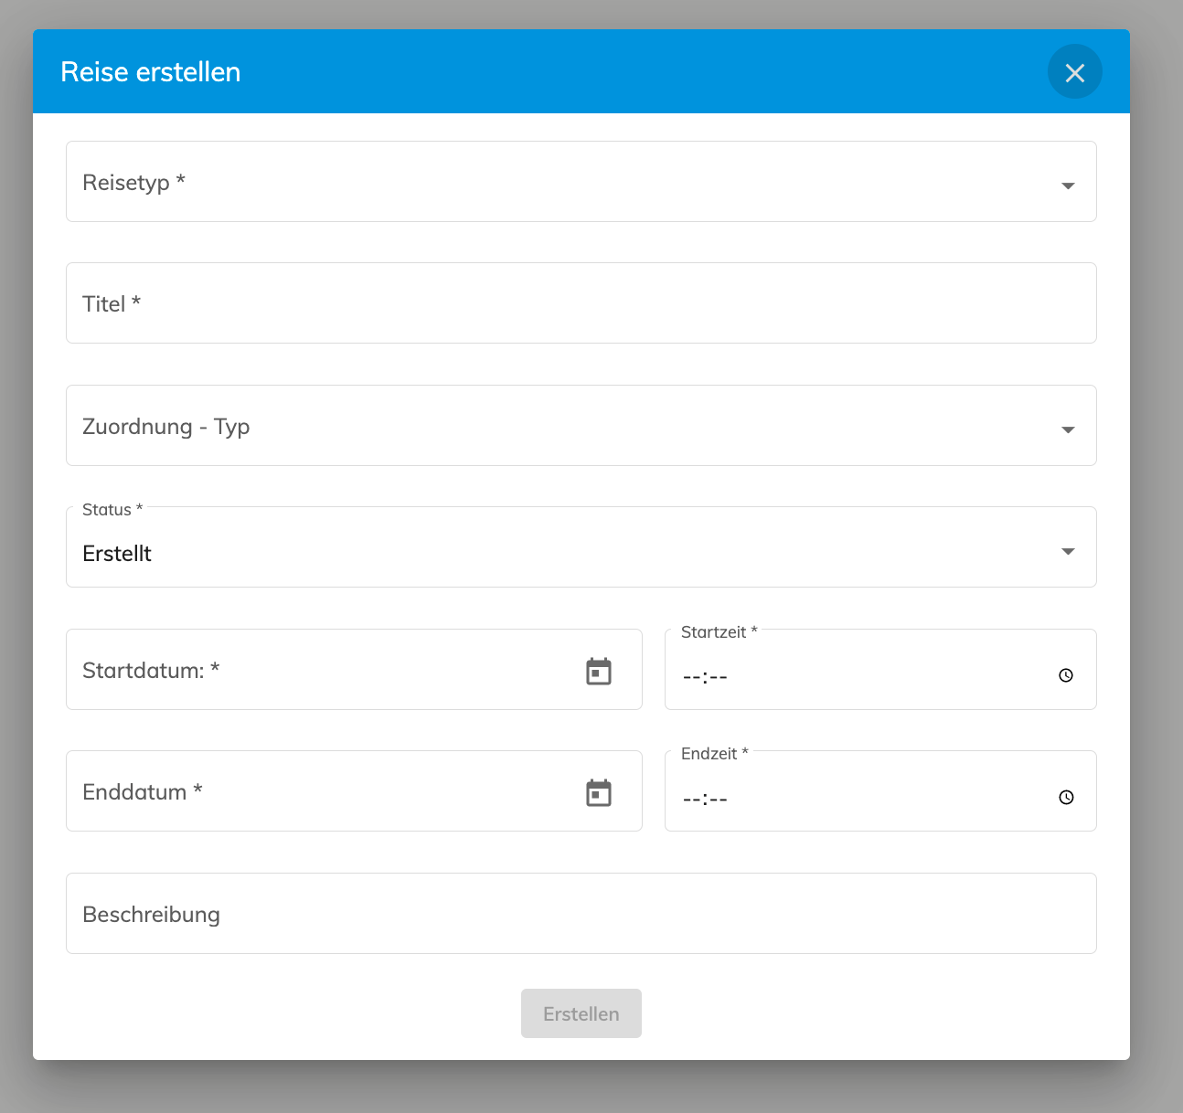
Task: Open the Enddatum calendar picker
Action: pos(599,792)
